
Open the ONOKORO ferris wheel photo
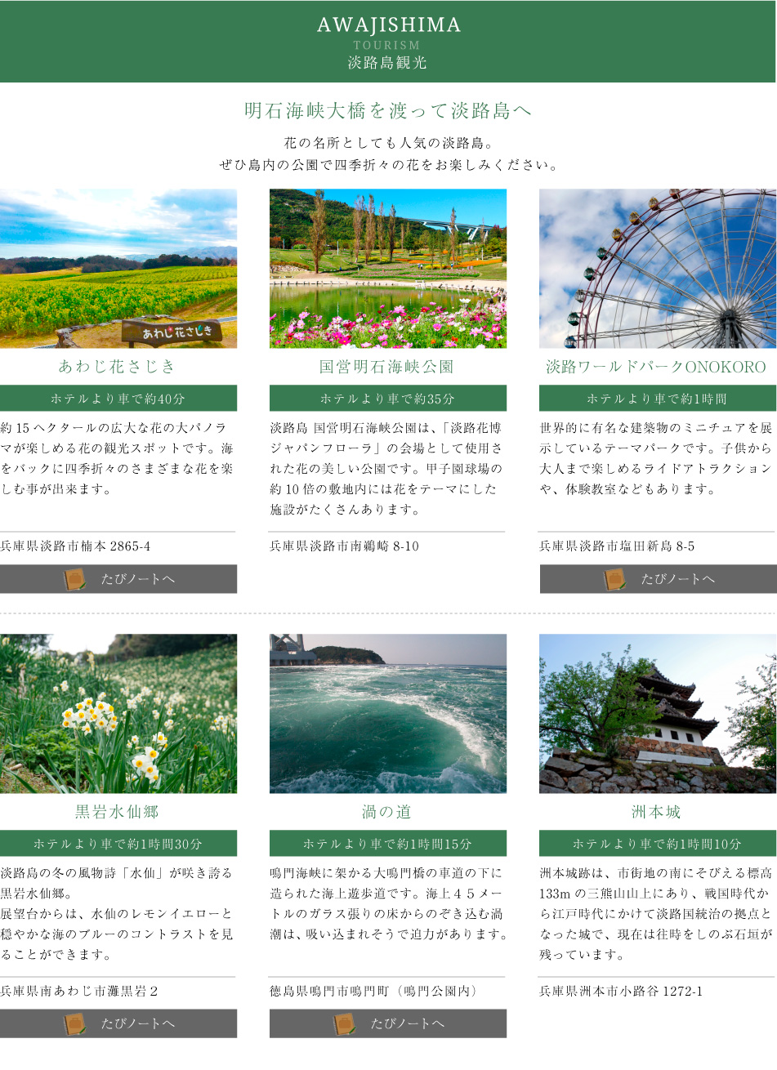coord(658,269)
